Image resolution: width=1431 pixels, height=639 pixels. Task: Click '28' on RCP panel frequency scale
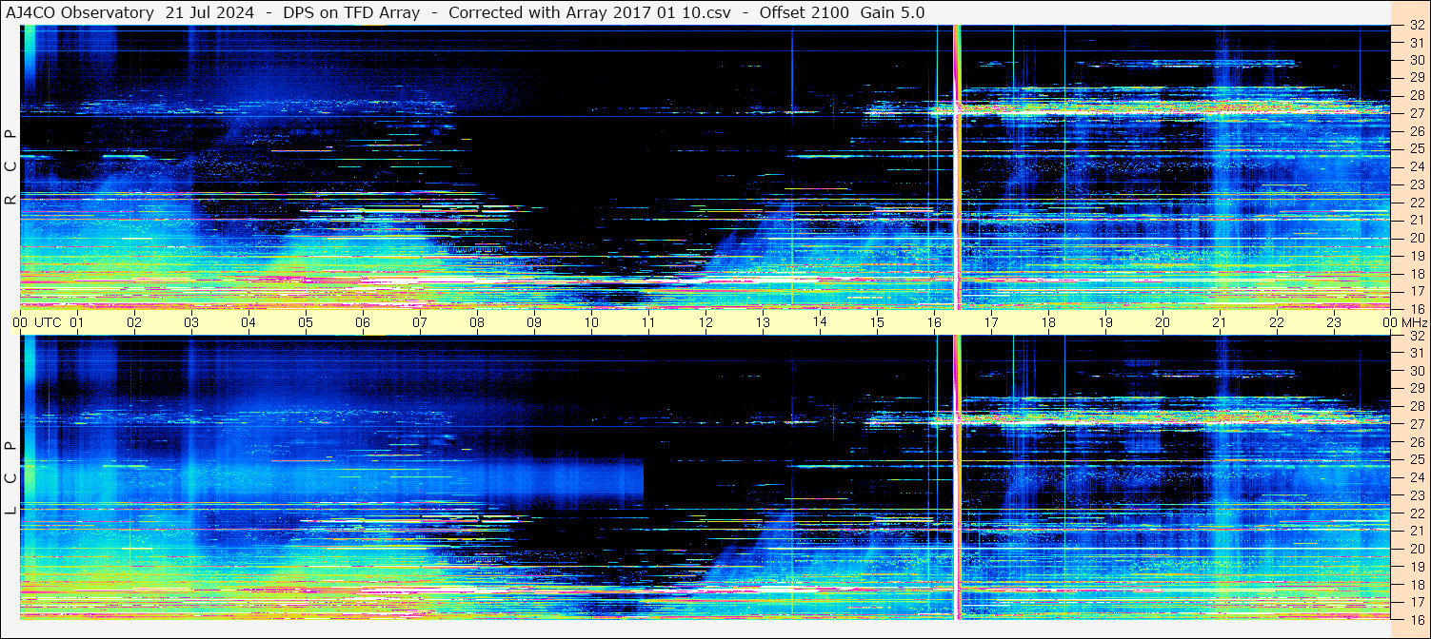[1417, 95]
